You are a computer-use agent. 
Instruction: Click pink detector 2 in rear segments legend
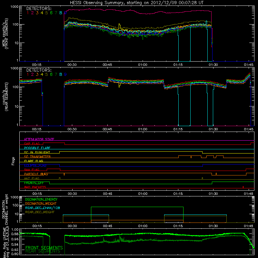pos(33,74)
